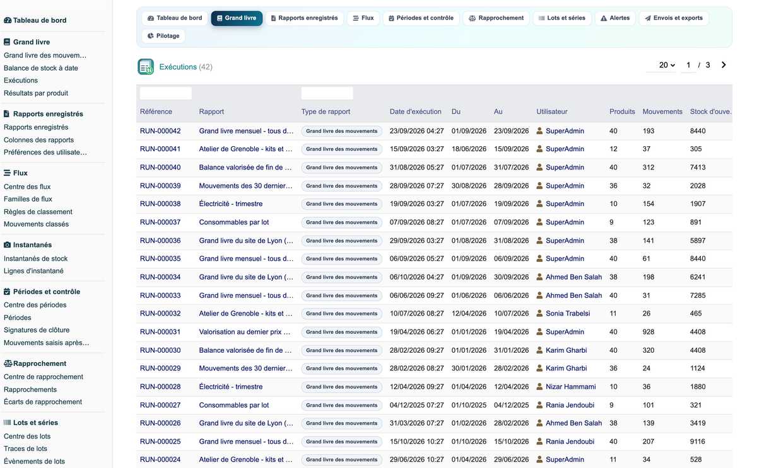Open execution RUN-000031
Image resolution: width=757 pixels, height=468 pixels.
point(160,332)
